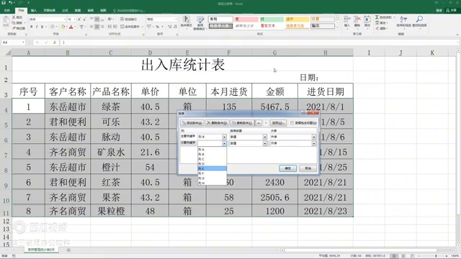Open secondary key Order dropdown
This screenshot has width=461, height=259.
pyautogui.click(x=314, y=143)
